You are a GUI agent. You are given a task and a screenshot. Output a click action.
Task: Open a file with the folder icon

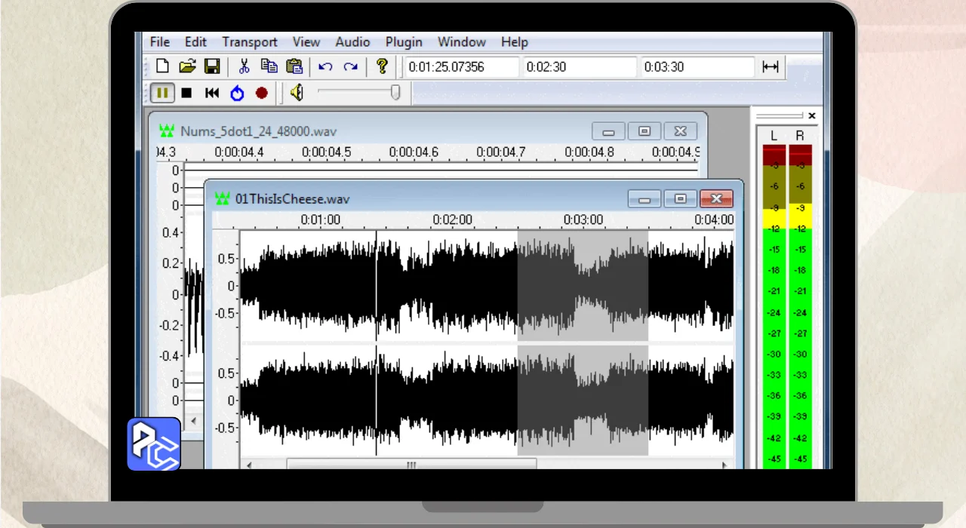(x=187, y=66)
